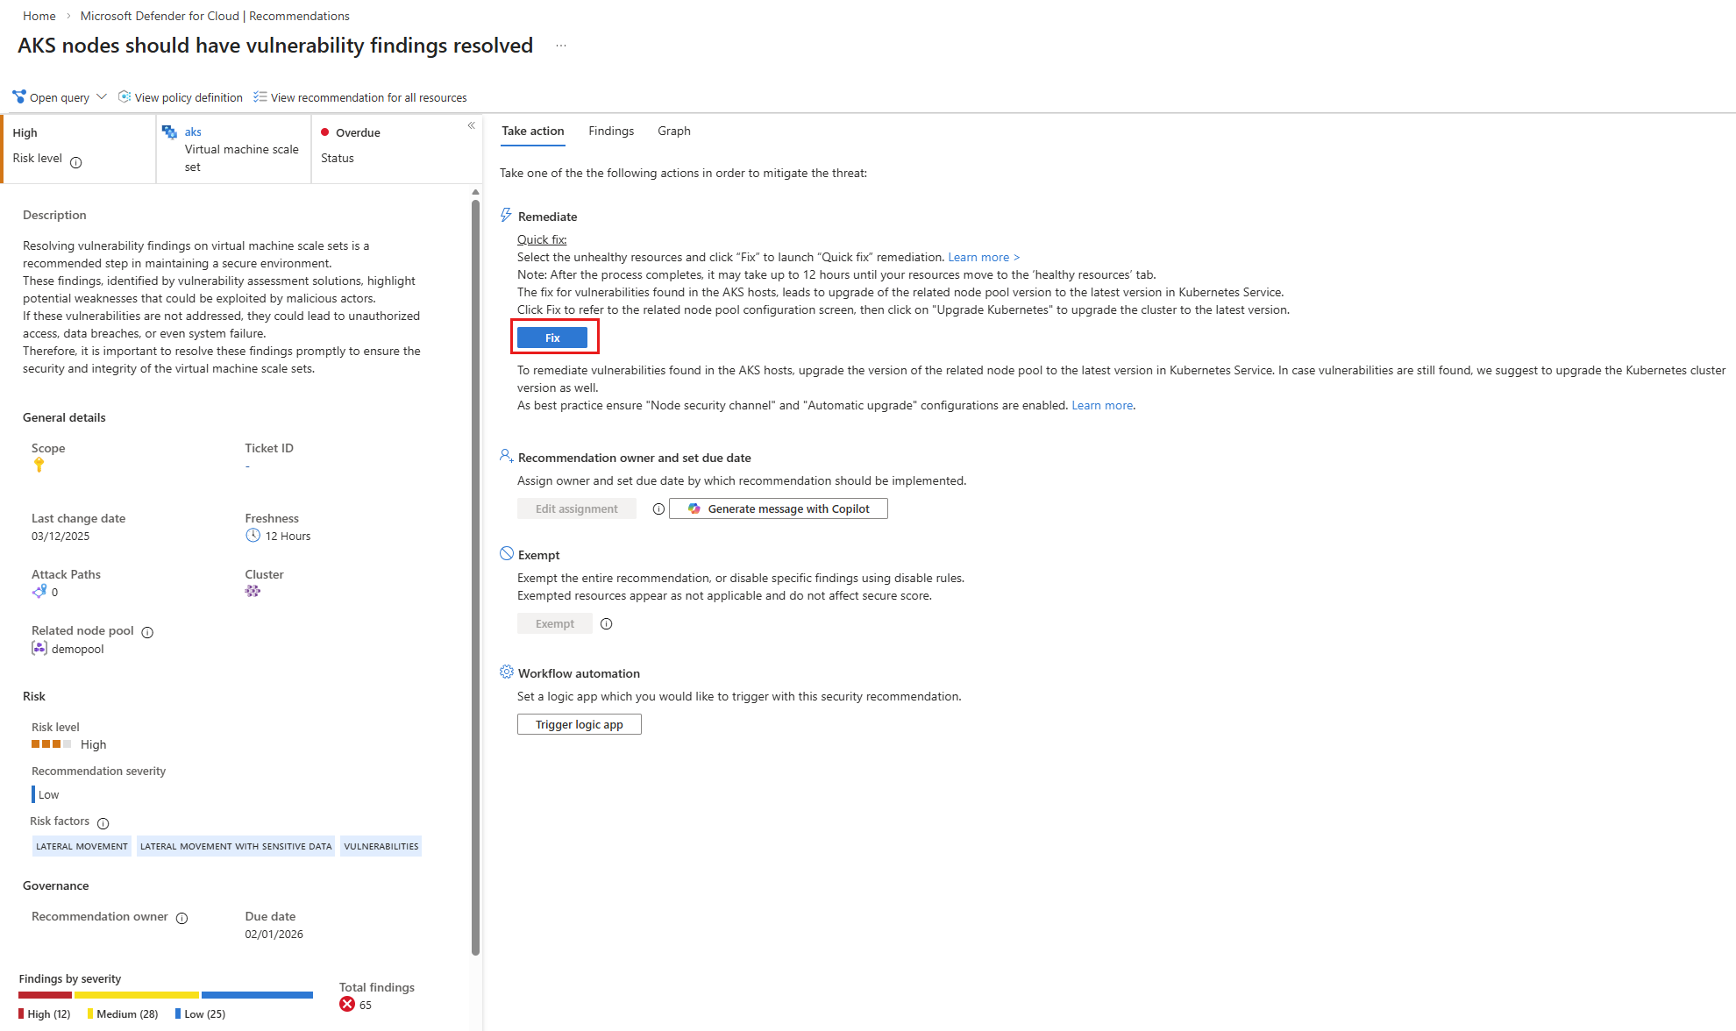Expand the Open query dropdown arrow
The width and height of the screenshot is (1736, 1031).
(x=102, y=96)
